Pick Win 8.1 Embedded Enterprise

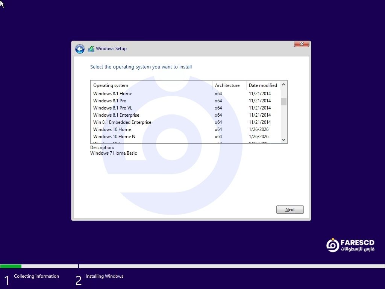pyautogui.click(x=122, y=122)
